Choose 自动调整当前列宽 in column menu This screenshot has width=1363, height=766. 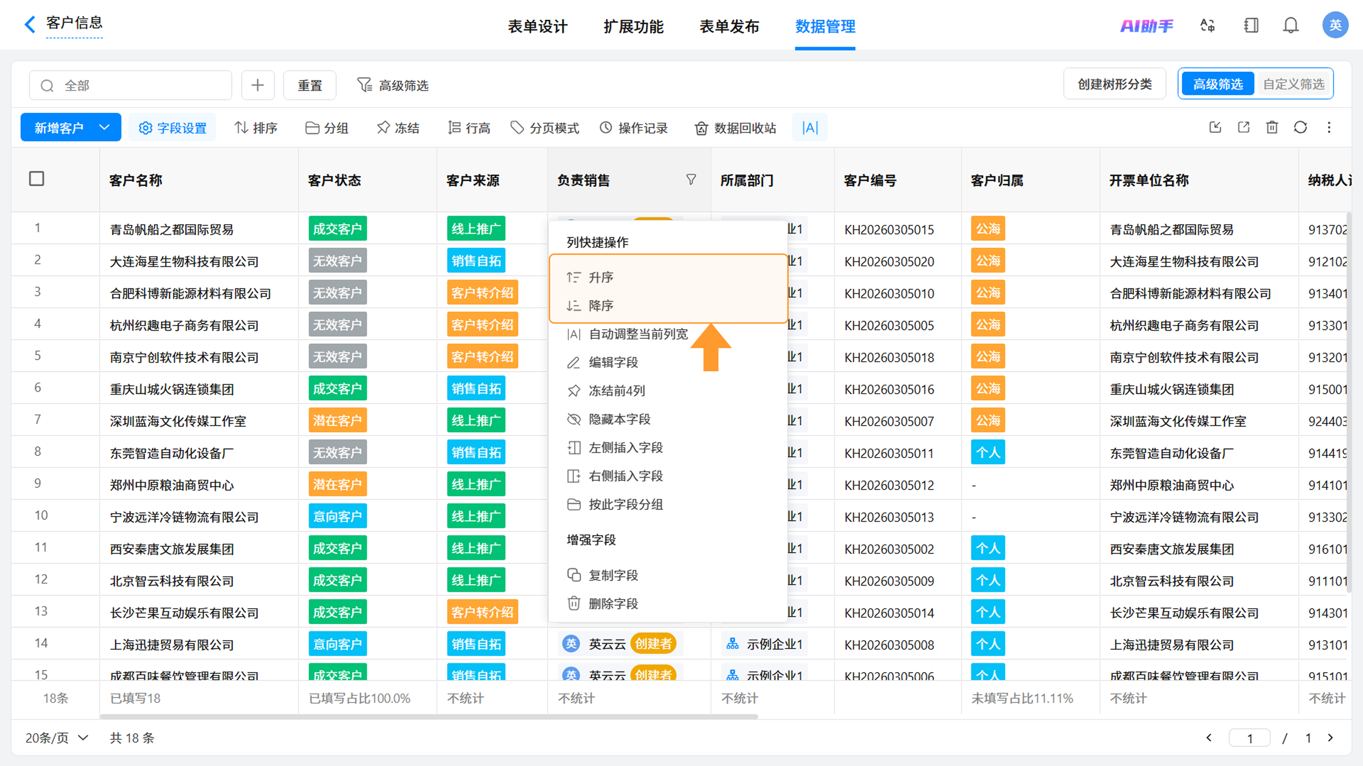tap(668, 334)
